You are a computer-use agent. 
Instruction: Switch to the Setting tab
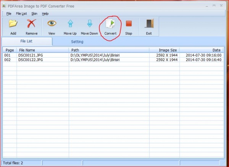point(77,42)
